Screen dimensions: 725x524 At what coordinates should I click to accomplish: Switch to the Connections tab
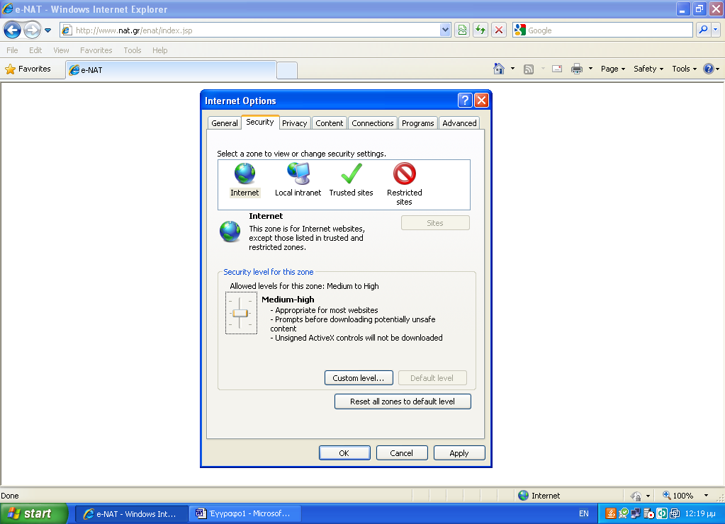373,123
